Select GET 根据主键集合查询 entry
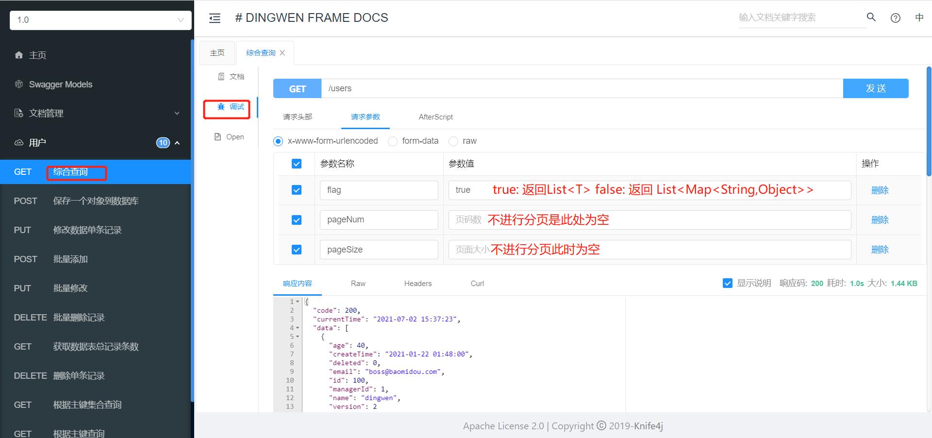The width and height of the screenshot is (932, 438). [95, 405]
